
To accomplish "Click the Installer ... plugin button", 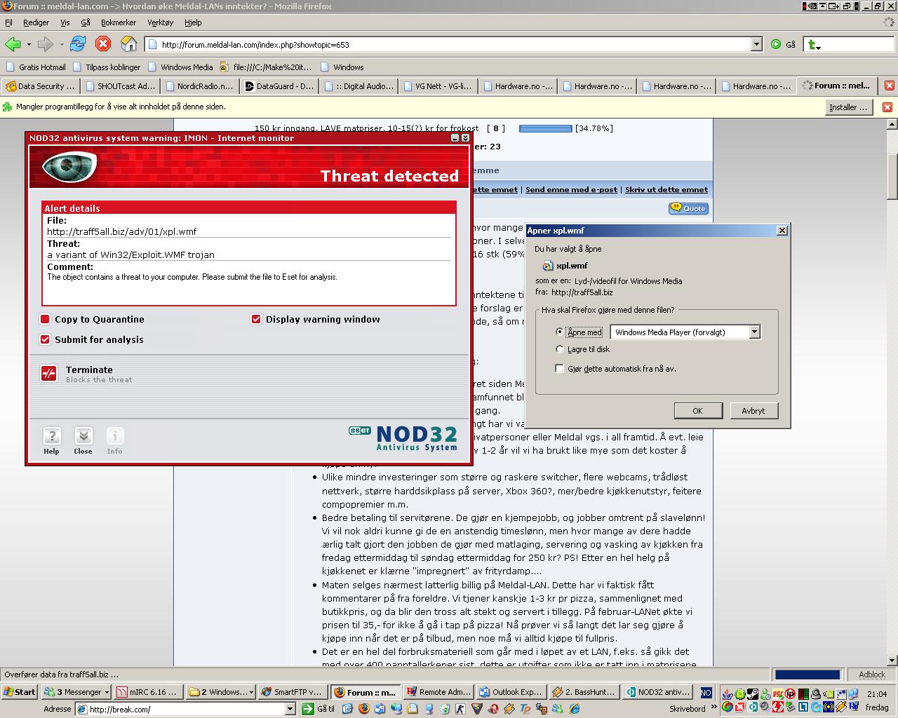I will coord(848,107).
